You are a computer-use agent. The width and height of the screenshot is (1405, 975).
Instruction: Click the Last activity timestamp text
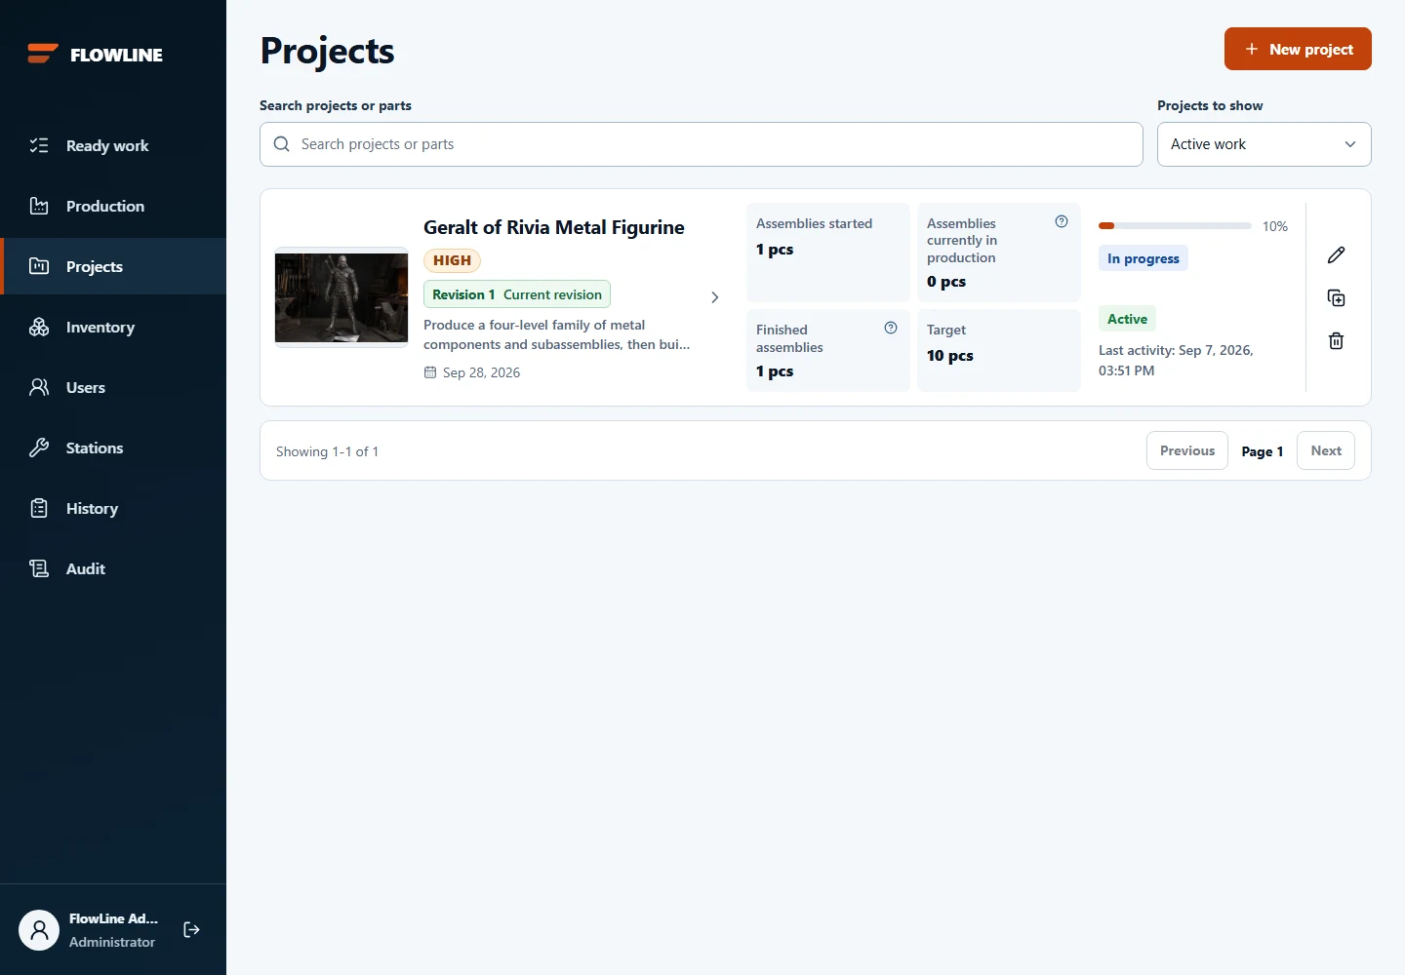click(x=1176, y=360)
